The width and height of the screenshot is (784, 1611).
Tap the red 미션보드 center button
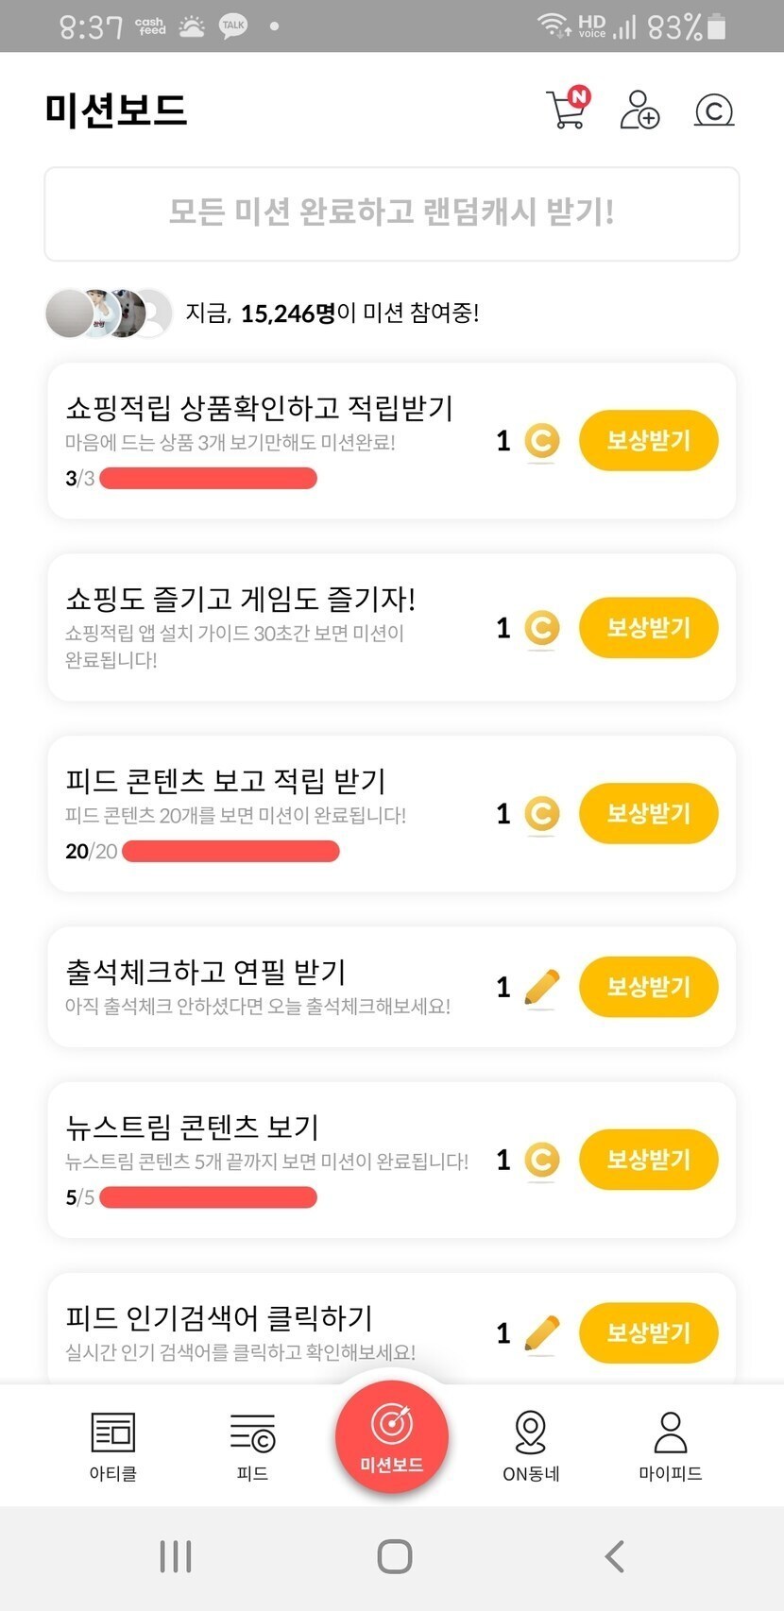point(392,1437)
